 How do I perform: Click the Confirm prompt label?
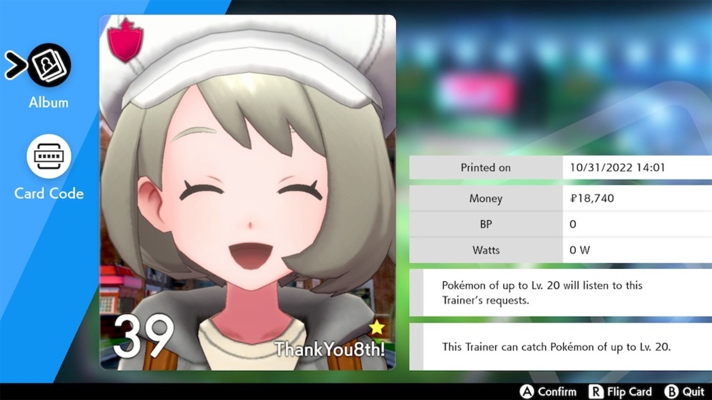click(557, 392)
